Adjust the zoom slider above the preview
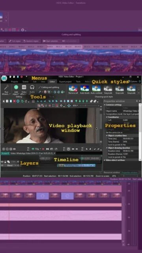Viewport: 142px width, 253px height. pyautogui.click(x=90, y=106)
